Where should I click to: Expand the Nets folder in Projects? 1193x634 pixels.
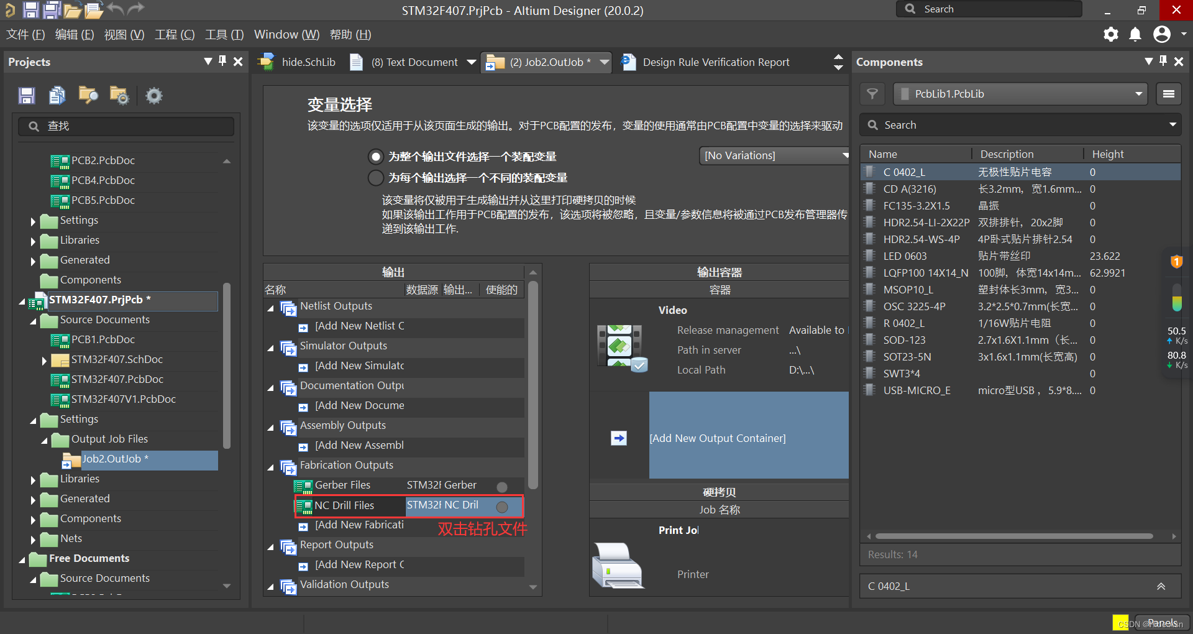33,540
